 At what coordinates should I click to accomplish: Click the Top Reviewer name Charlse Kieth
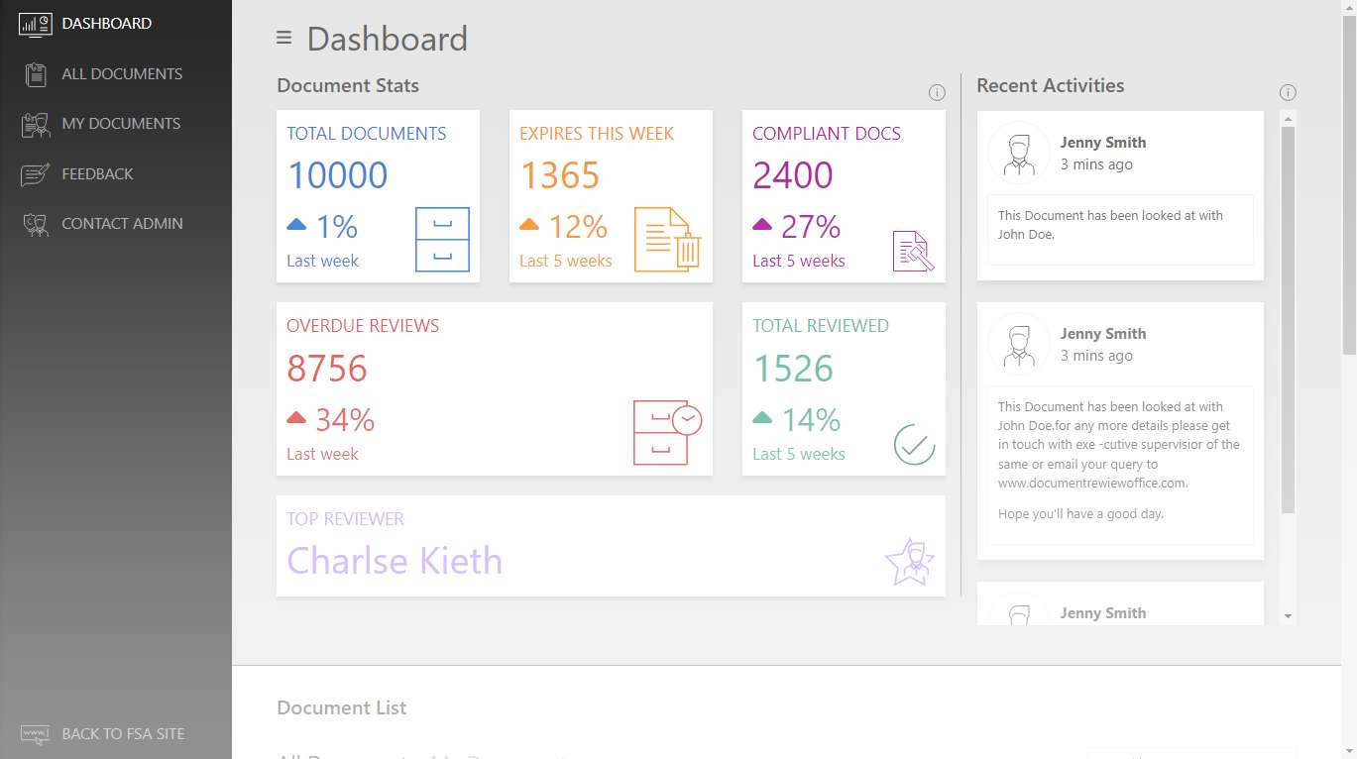click(395, 561)
